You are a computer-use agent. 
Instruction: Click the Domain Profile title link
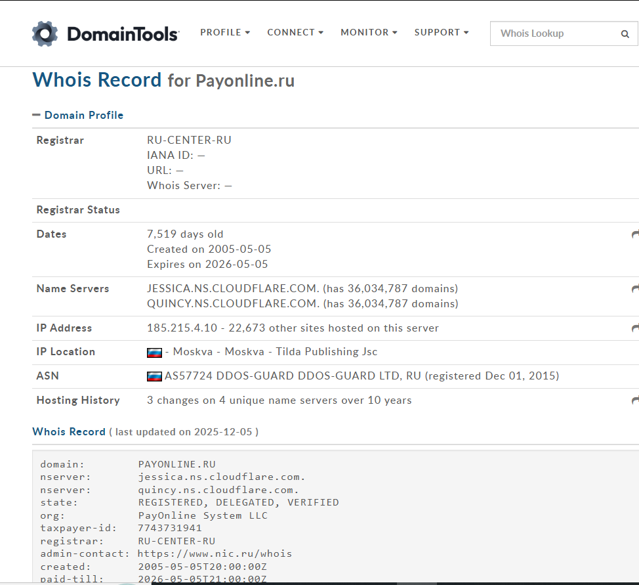pyautogui.click(x=84, y=115)
